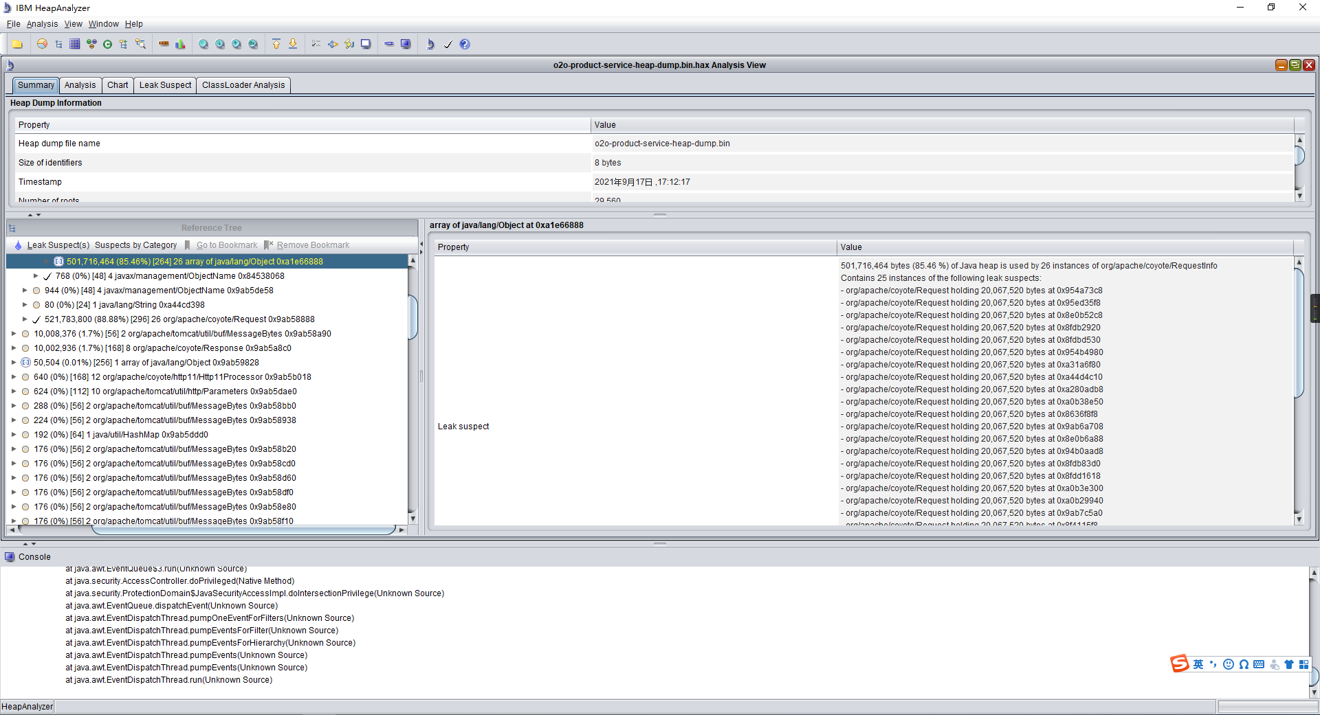
Task: Click the Property column header in Heap Dump Information
Action: click(302, 125)
